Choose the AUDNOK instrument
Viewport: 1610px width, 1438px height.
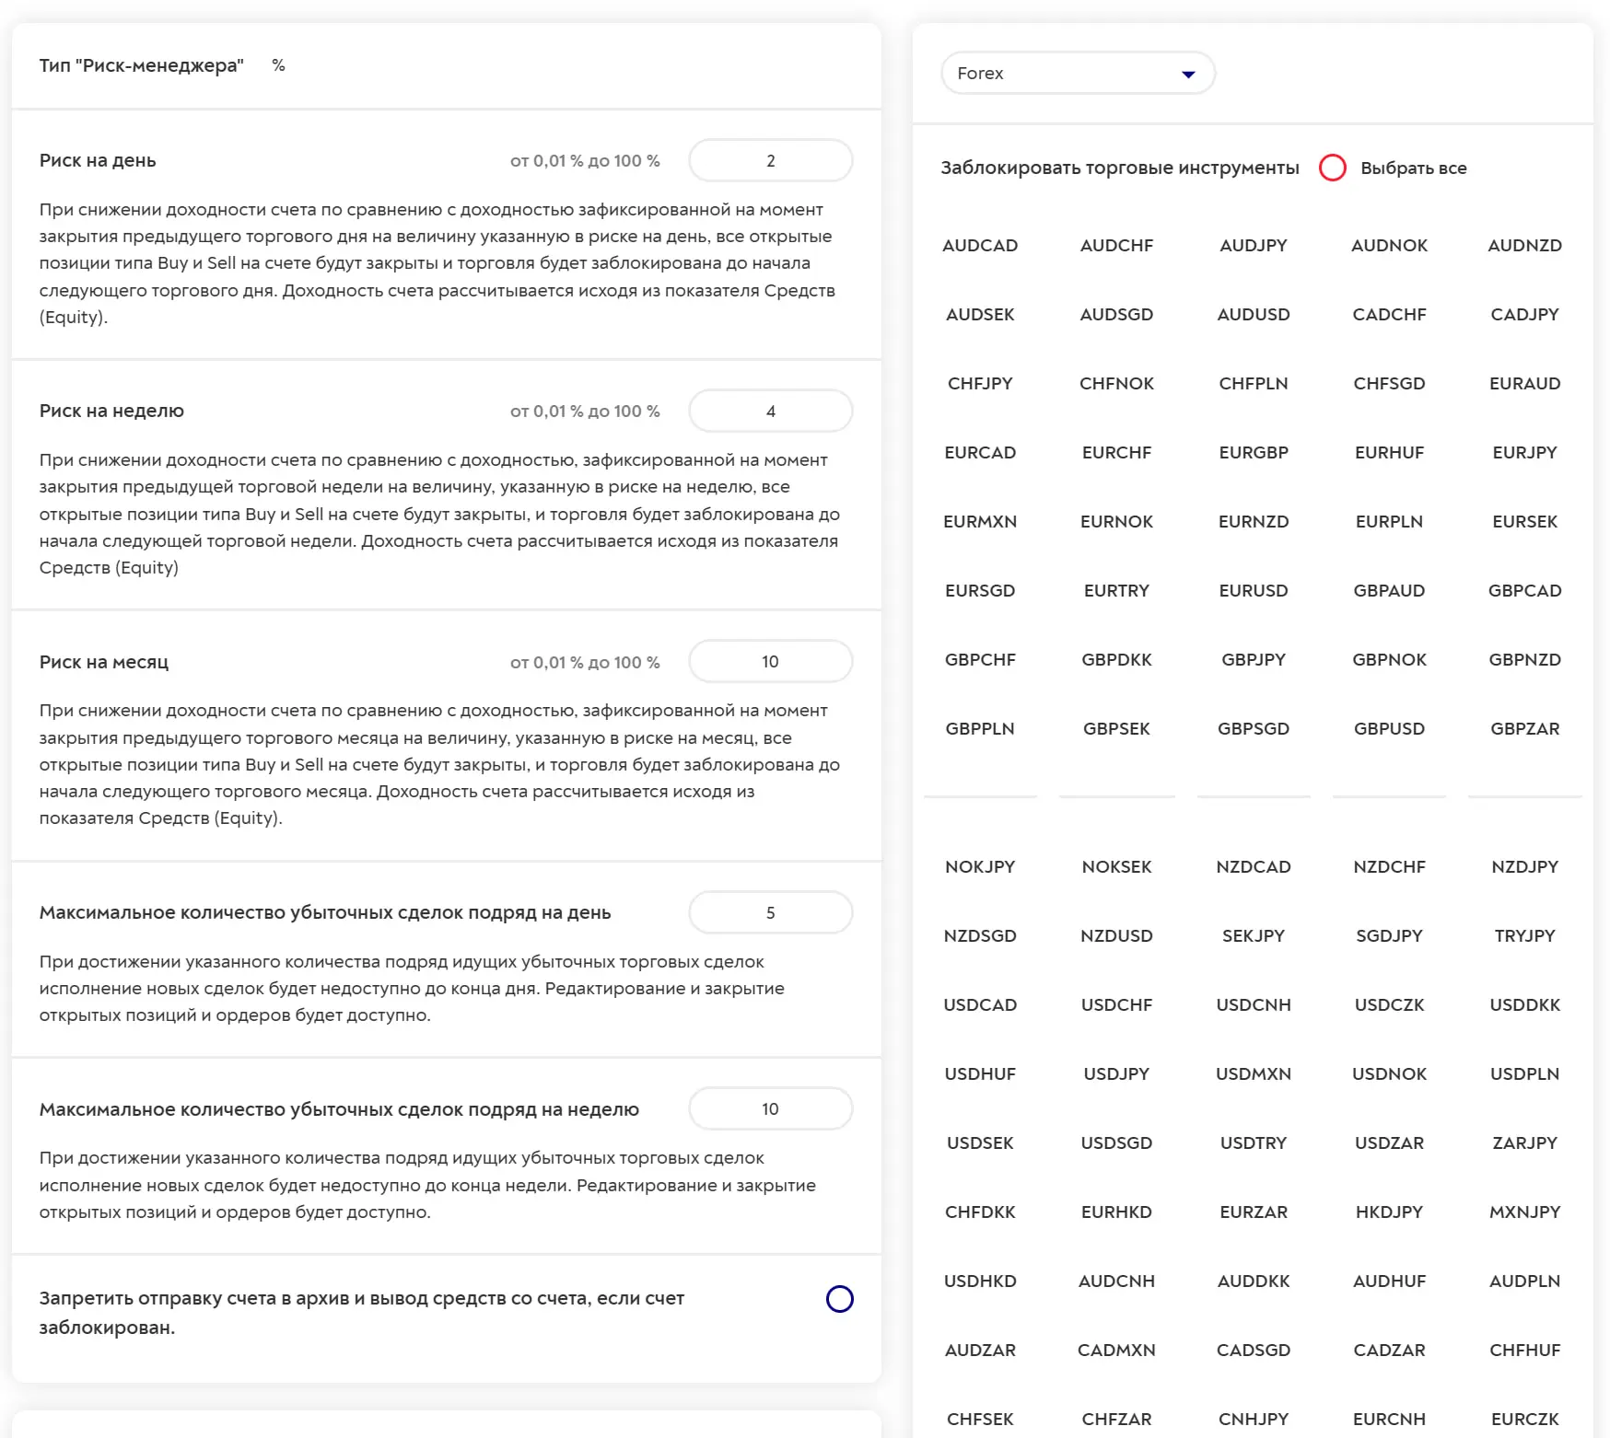pyautogui.click(x=1389, y=245)
